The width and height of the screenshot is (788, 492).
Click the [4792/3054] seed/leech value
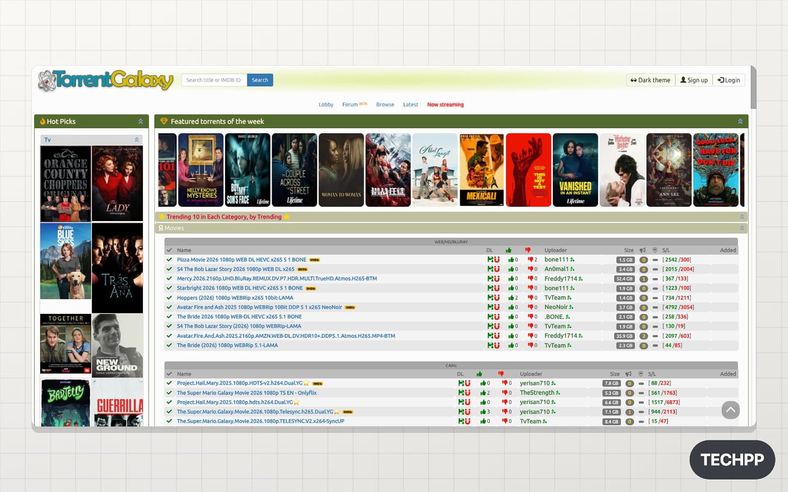pyautogui.click(x=678, y=307)
